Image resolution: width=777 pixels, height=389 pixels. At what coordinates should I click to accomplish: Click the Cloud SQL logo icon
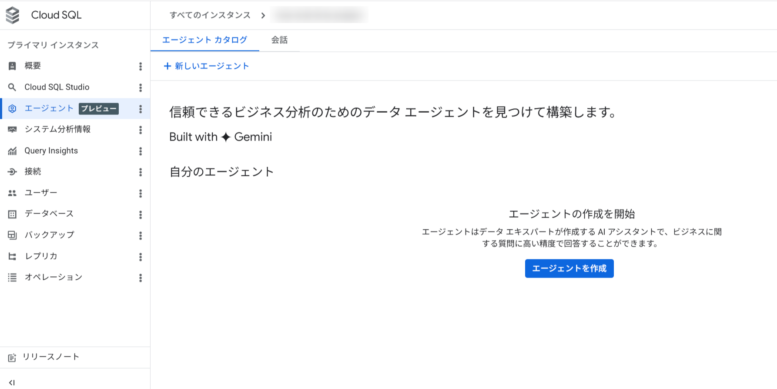point(13,15)
